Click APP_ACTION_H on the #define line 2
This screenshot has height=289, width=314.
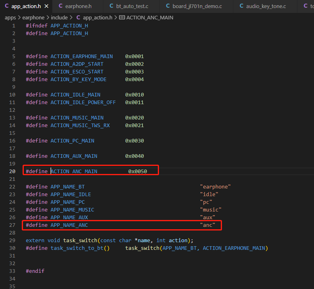coord(69,34)
